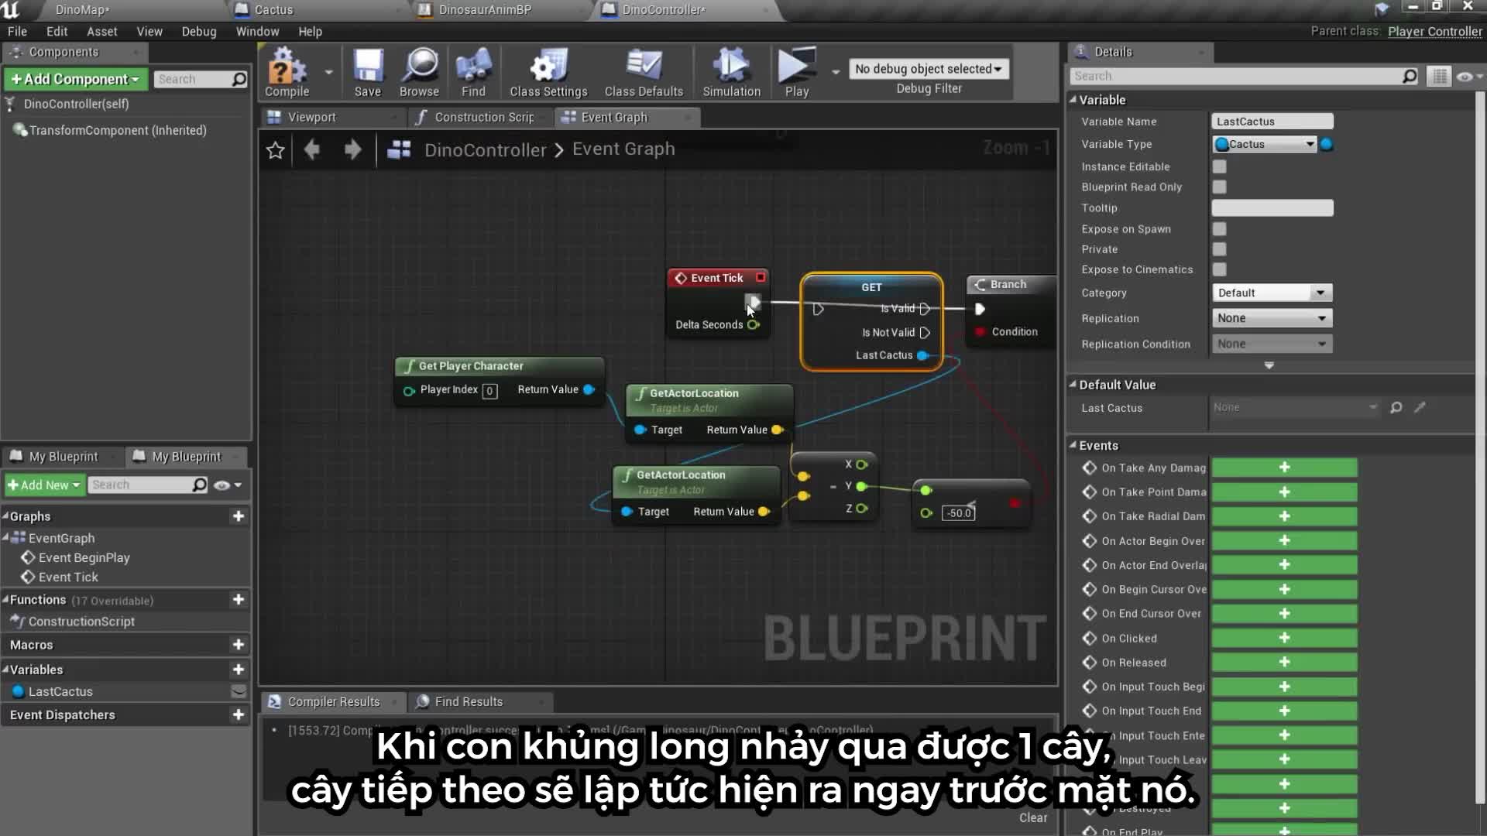Toggle Expose on Spawn checkbox
Image resolution: width=1487 pixels, height=836 pixels.
[x=1220, y=229]
